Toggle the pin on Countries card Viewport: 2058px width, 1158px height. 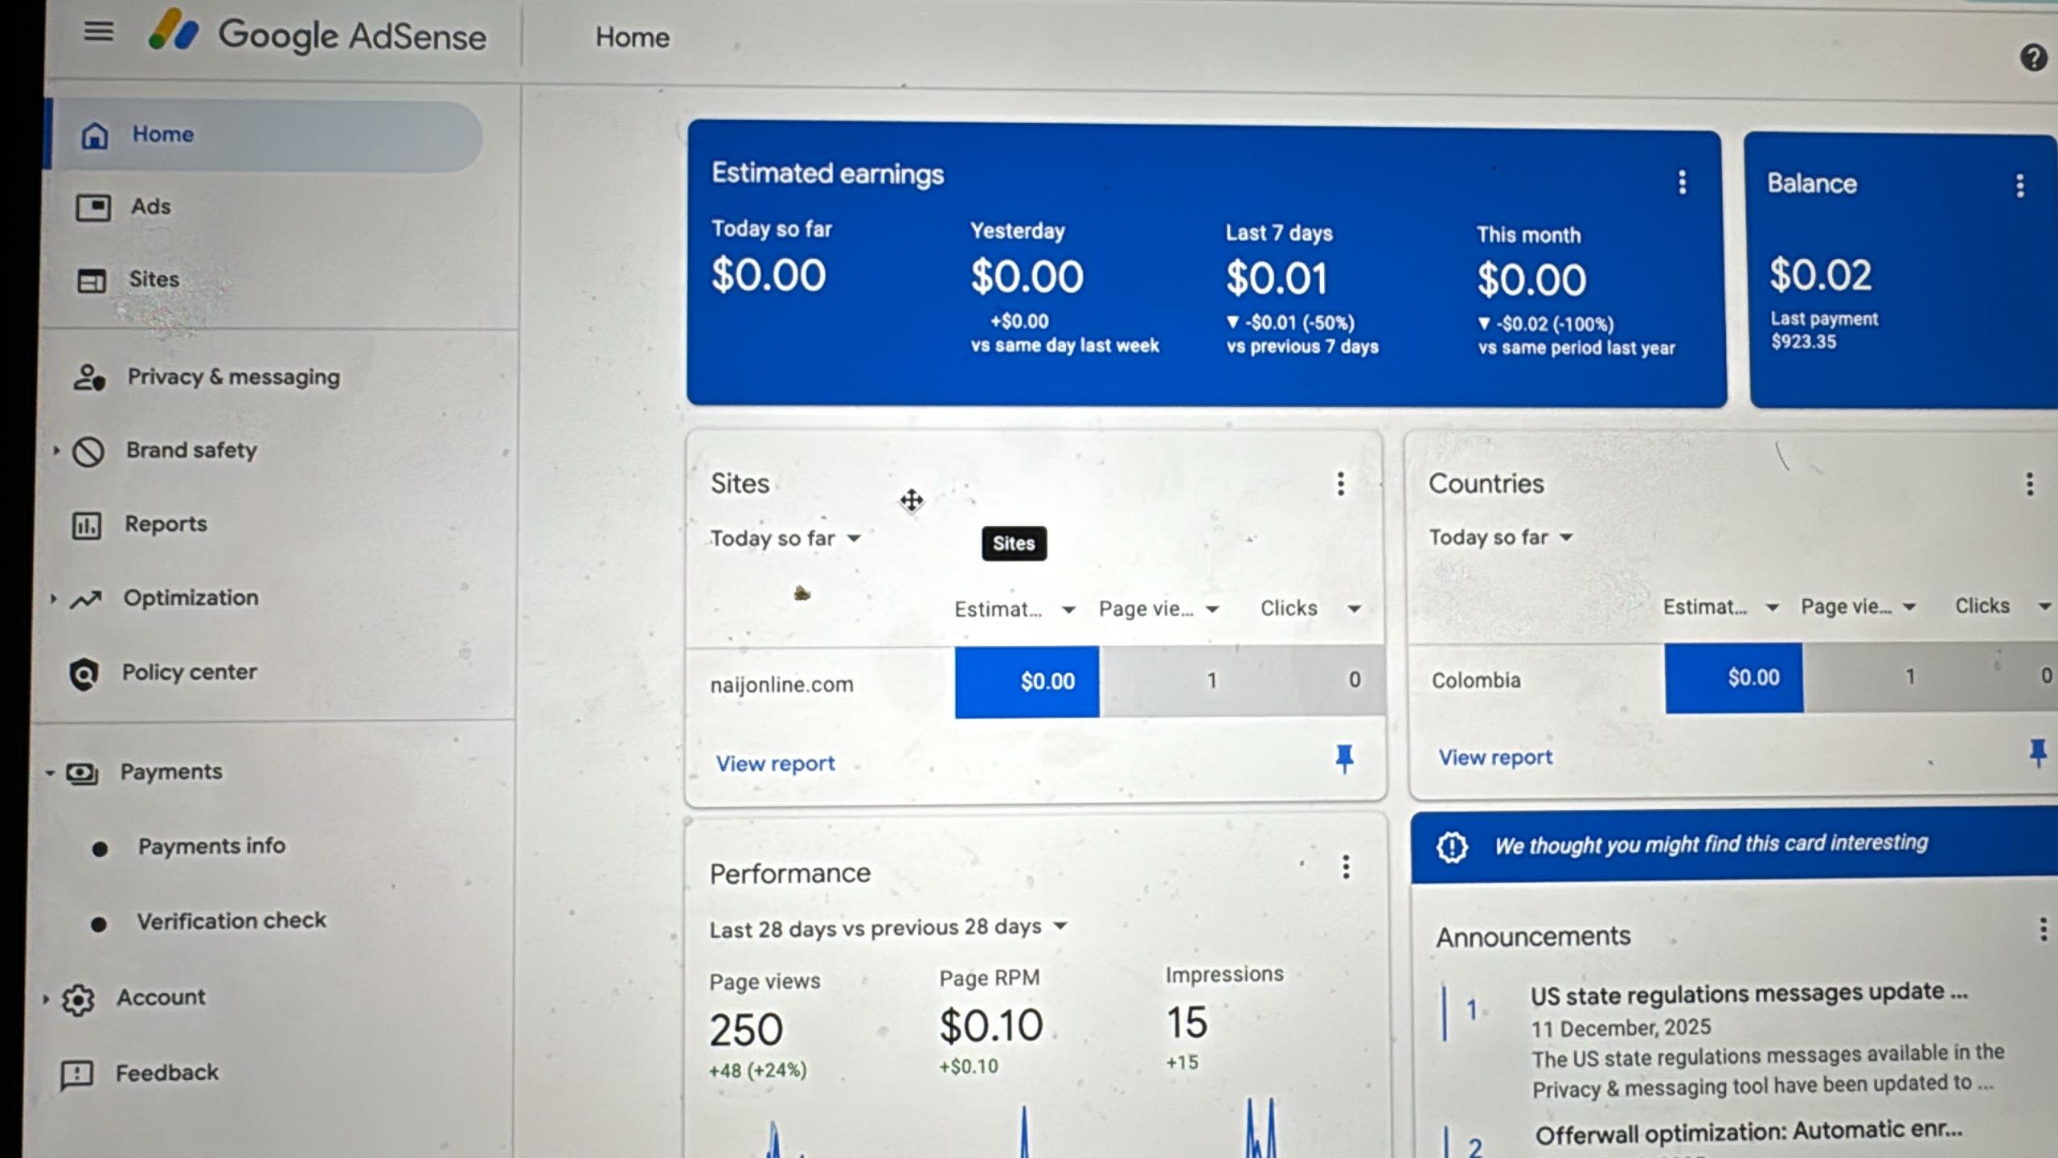point(2037,754)
